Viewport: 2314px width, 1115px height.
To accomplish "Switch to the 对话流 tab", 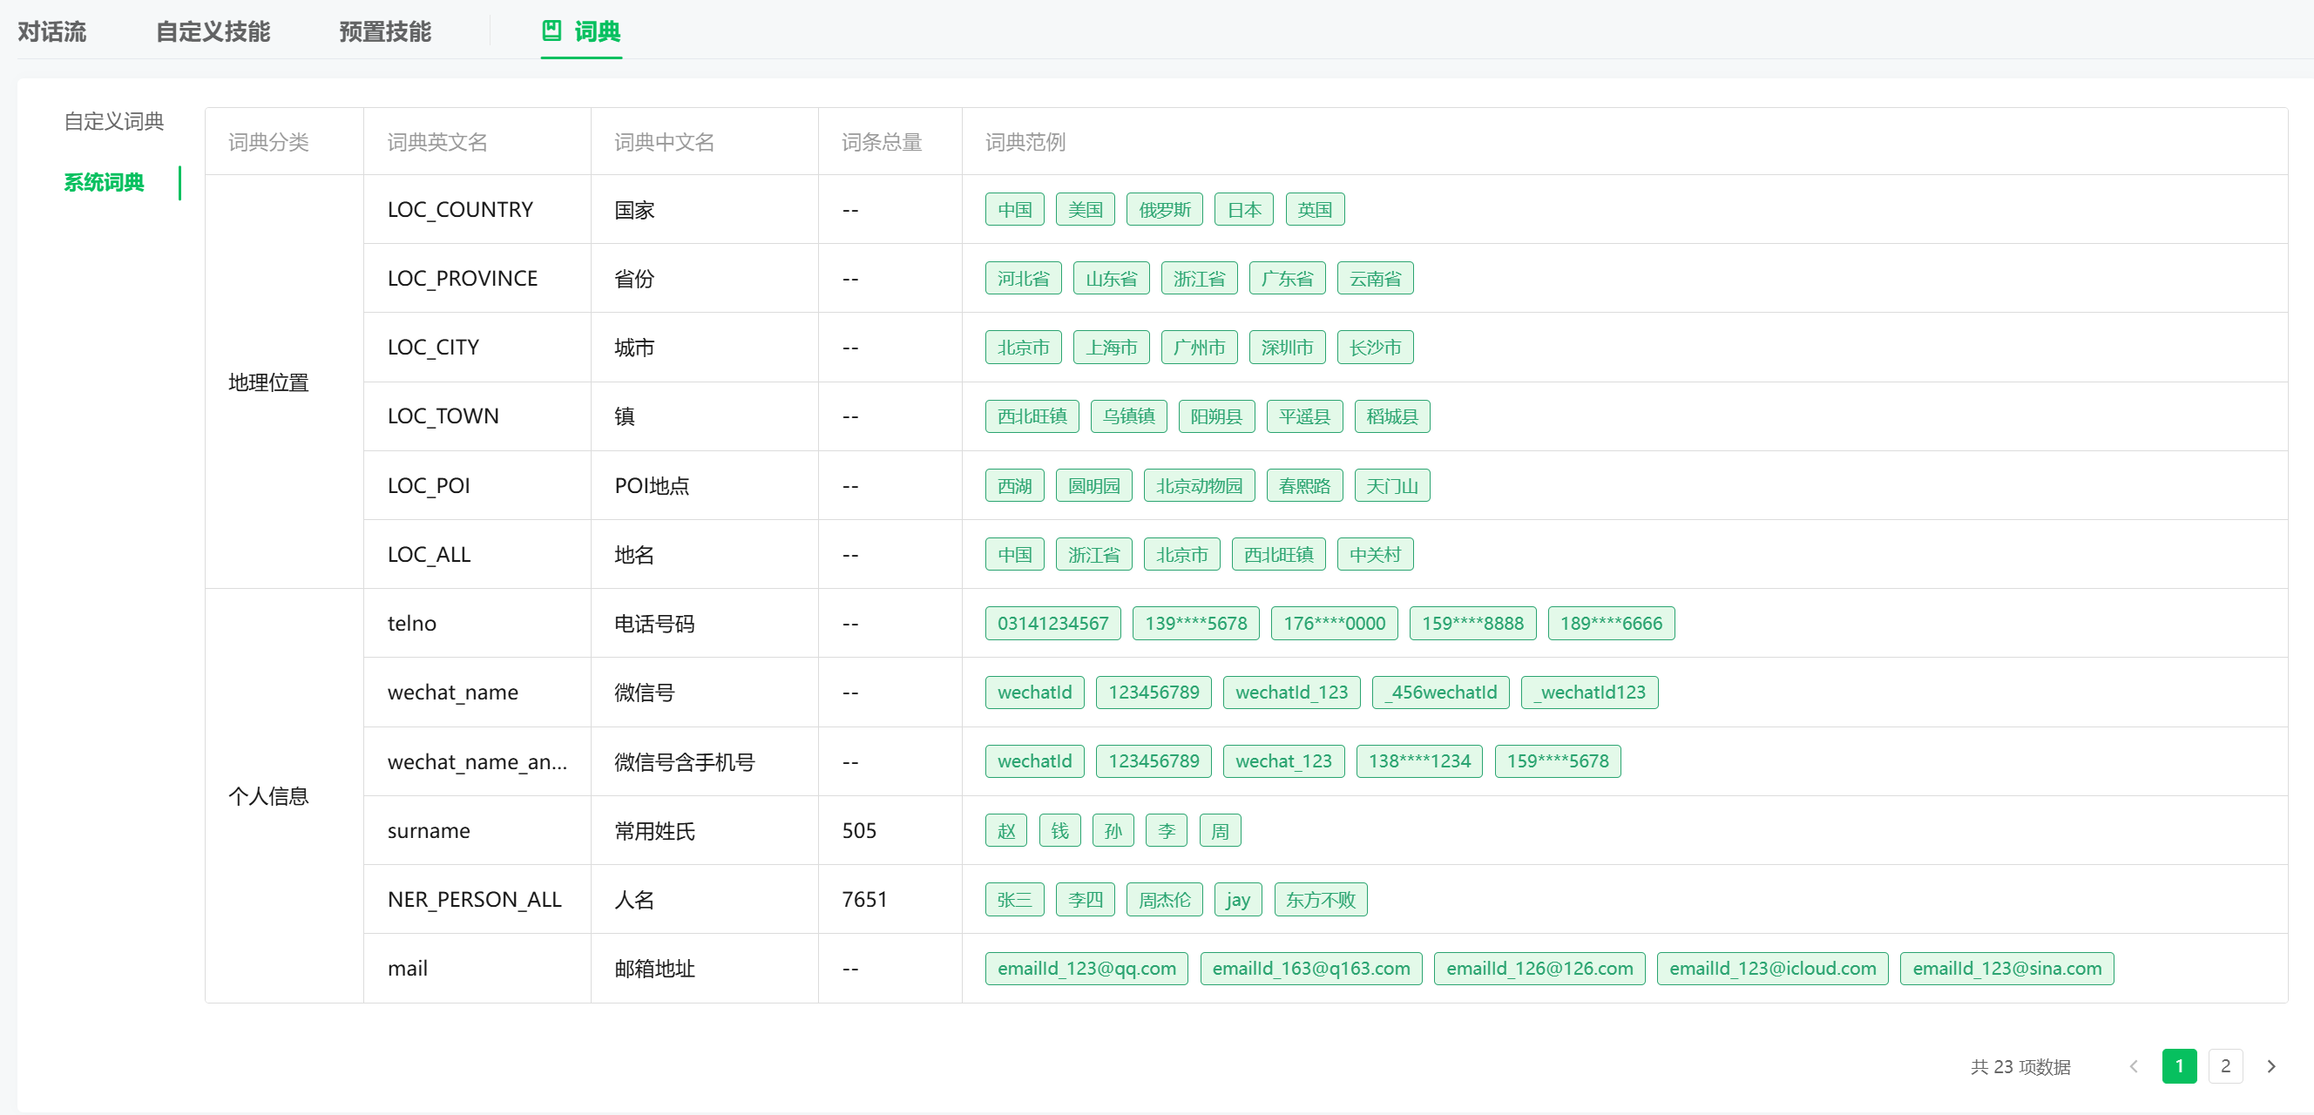I will coord(52,31).
